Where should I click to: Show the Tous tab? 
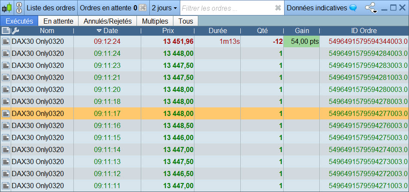pyautogui.click(x=186, y=21)
